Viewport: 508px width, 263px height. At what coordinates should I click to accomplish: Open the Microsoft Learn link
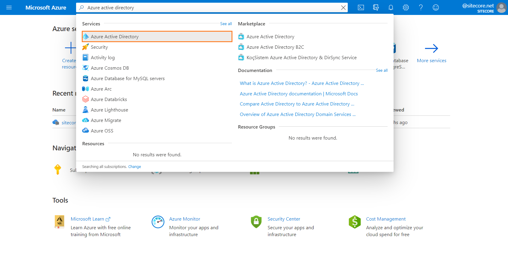pyautogui.click(x=90, y=219)
